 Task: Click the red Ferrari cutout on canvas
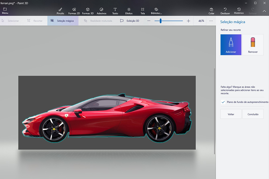(x=106, y=118)
